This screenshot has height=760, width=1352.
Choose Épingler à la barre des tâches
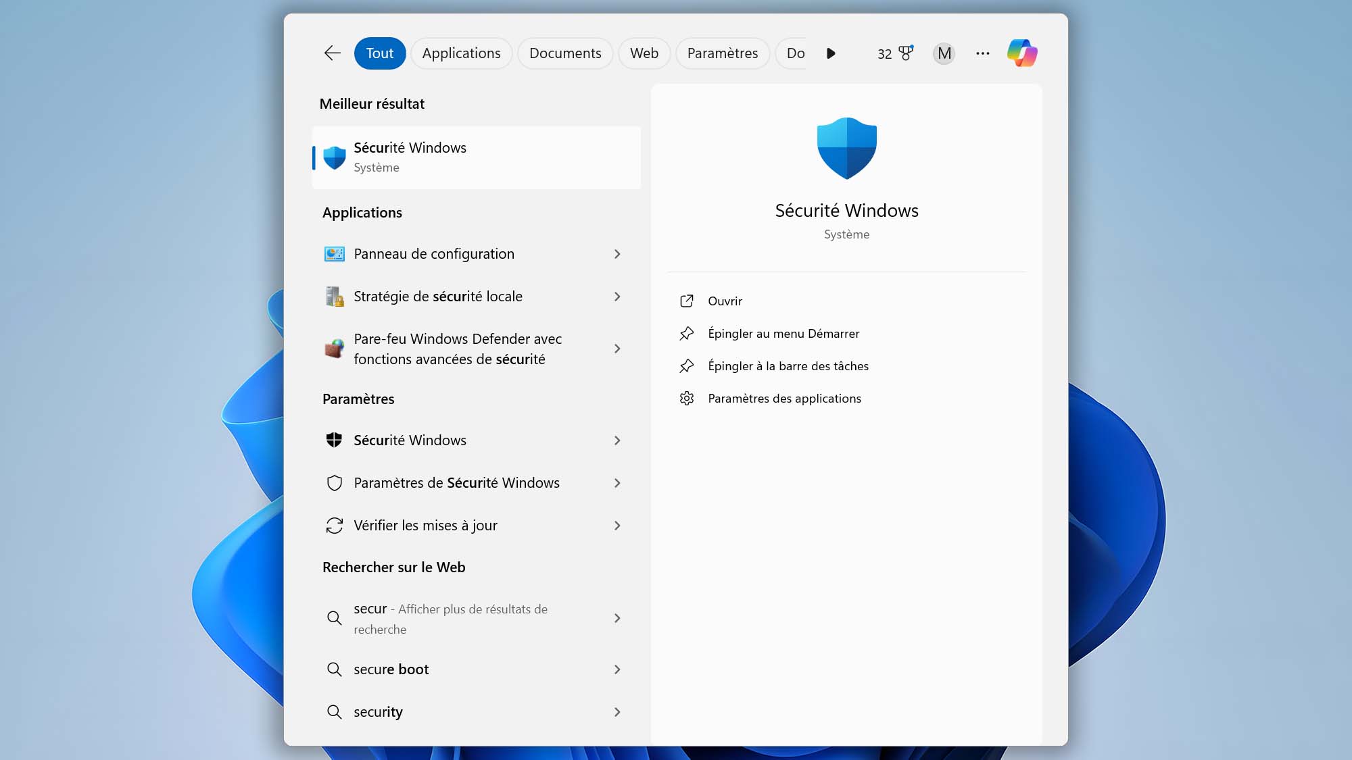click(x=846, y=366)
